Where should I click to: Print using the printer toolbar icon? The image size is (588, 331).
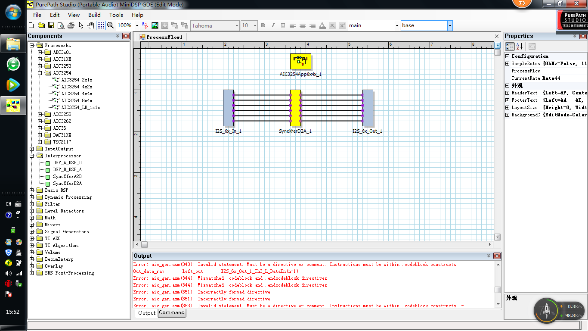click(71, 25)
